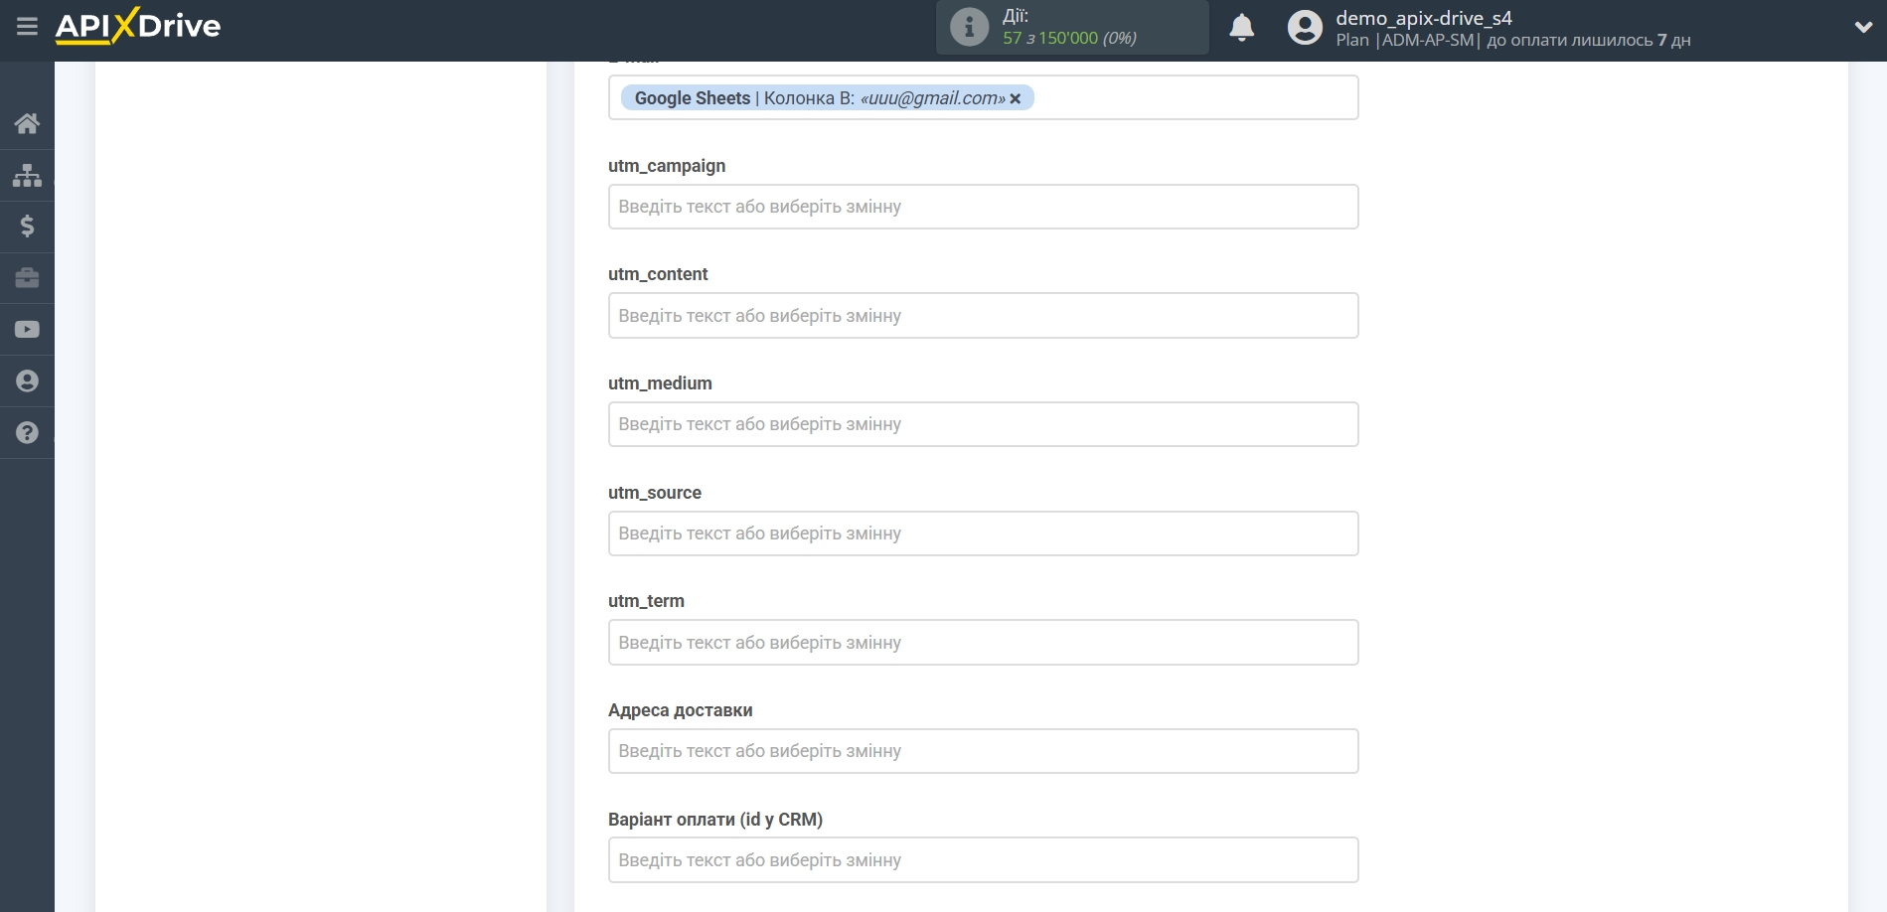Open the YouTube video tutorials icon
The image size is (1887, 912).
pos(27,330)
